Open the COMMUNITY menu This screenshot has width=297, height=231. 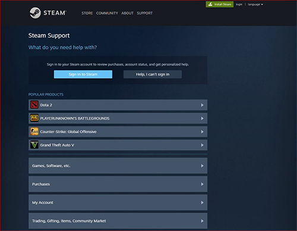[x=107, y=13]
